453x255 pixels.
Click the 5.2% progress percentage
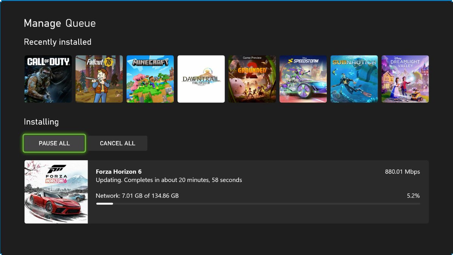(x=413, y=196)
